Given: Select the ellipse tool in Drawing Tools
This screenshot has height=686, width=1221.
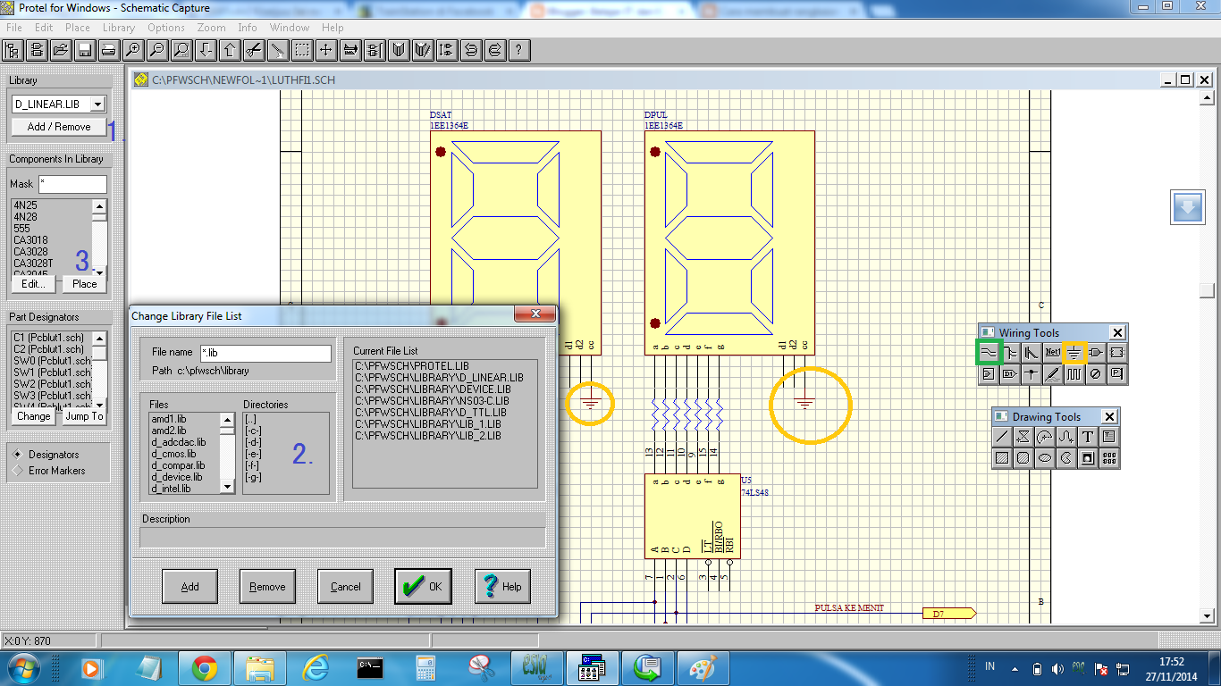Looking at the screenshot, I should (1045, 458).
